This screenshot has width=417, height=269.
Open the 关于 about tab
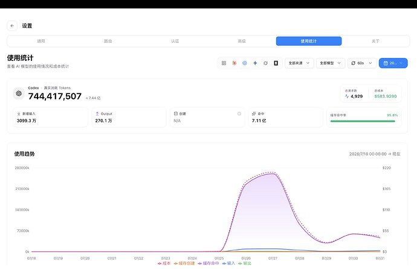coord(375,41)
